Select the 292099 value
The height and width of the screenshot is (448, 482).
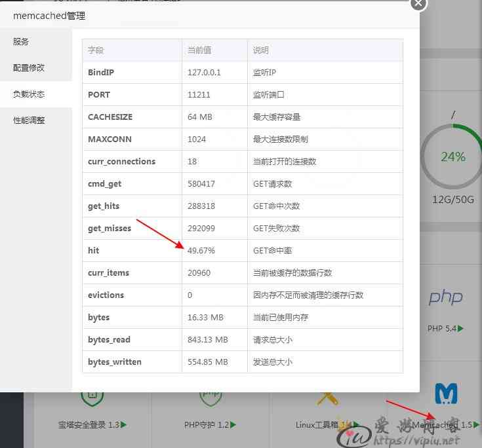click(x=201, y=229)
